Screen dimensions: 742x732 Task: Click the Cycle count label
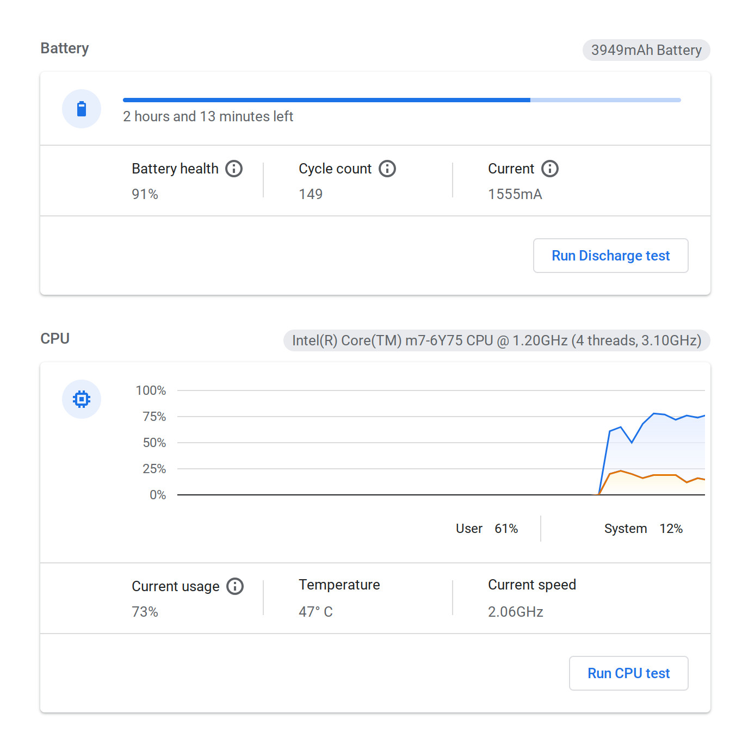tap(335, 169)
